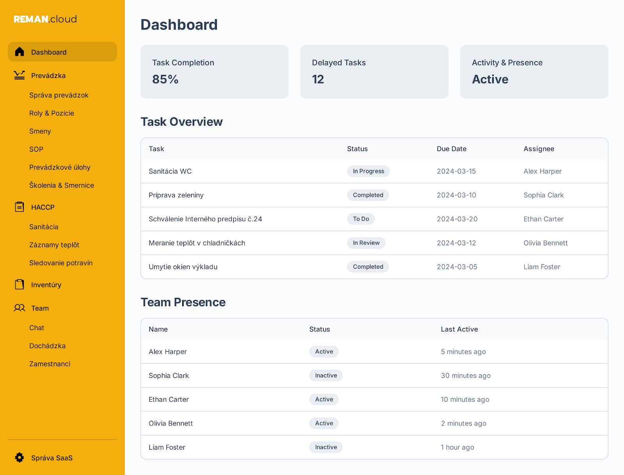
Task: Click the HACCP clipboard icon
Action: 19,207
